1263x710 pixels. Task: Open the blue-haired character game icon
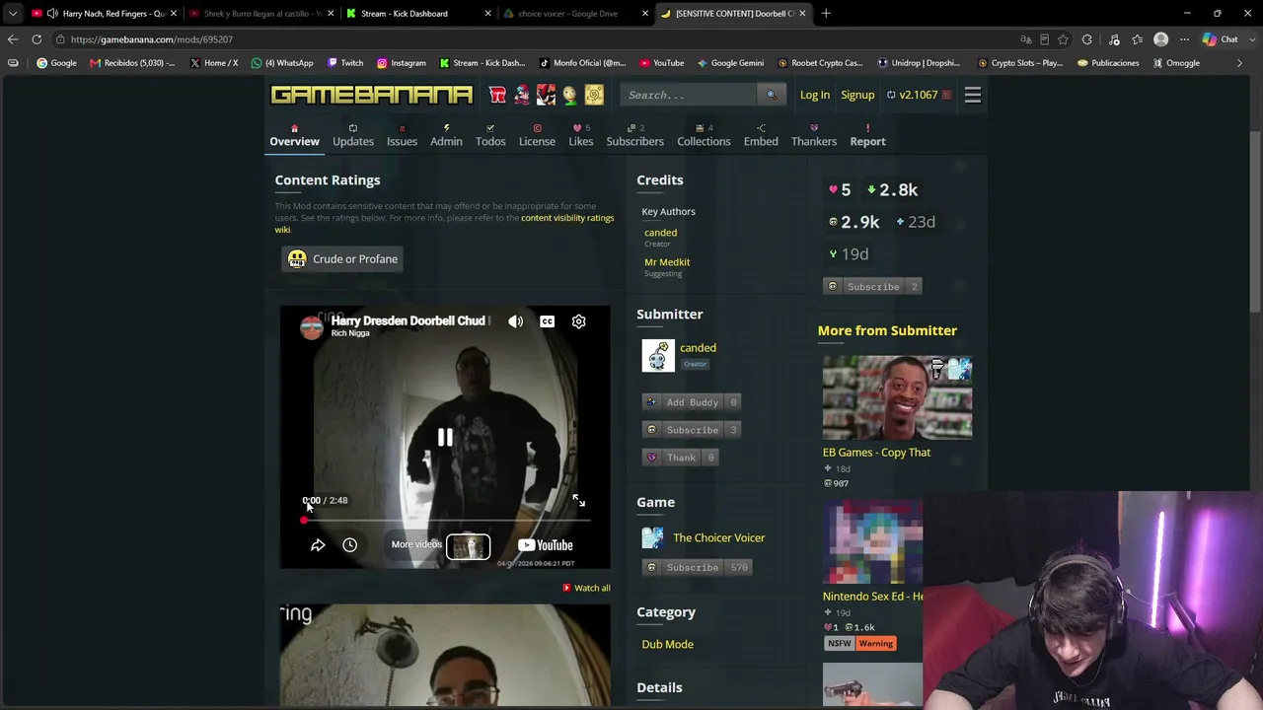(521, 95)
